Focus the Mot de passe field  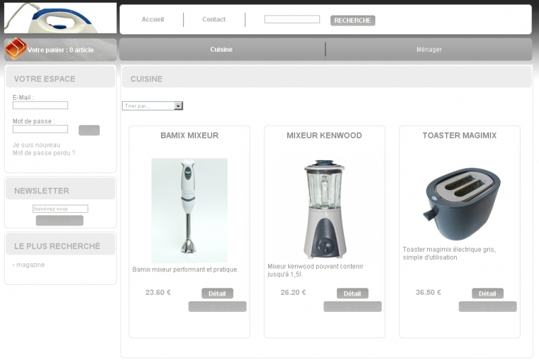tap(40, 129)
